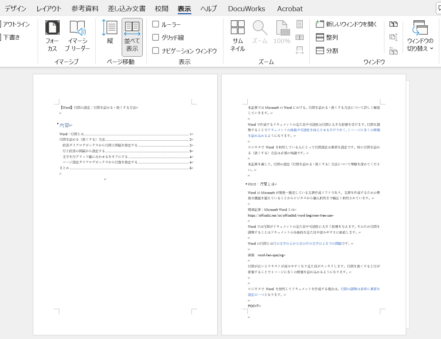441x339 pixels.
Task: Open the Zoom dialog (ズーム)
Action: point(260,32)
